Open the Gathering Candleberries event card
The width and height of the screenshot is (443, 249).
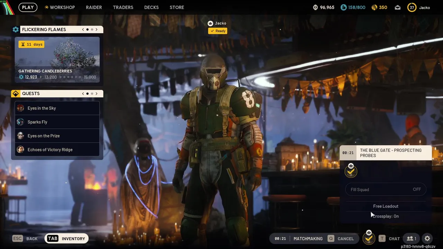[x=57, y=60]
